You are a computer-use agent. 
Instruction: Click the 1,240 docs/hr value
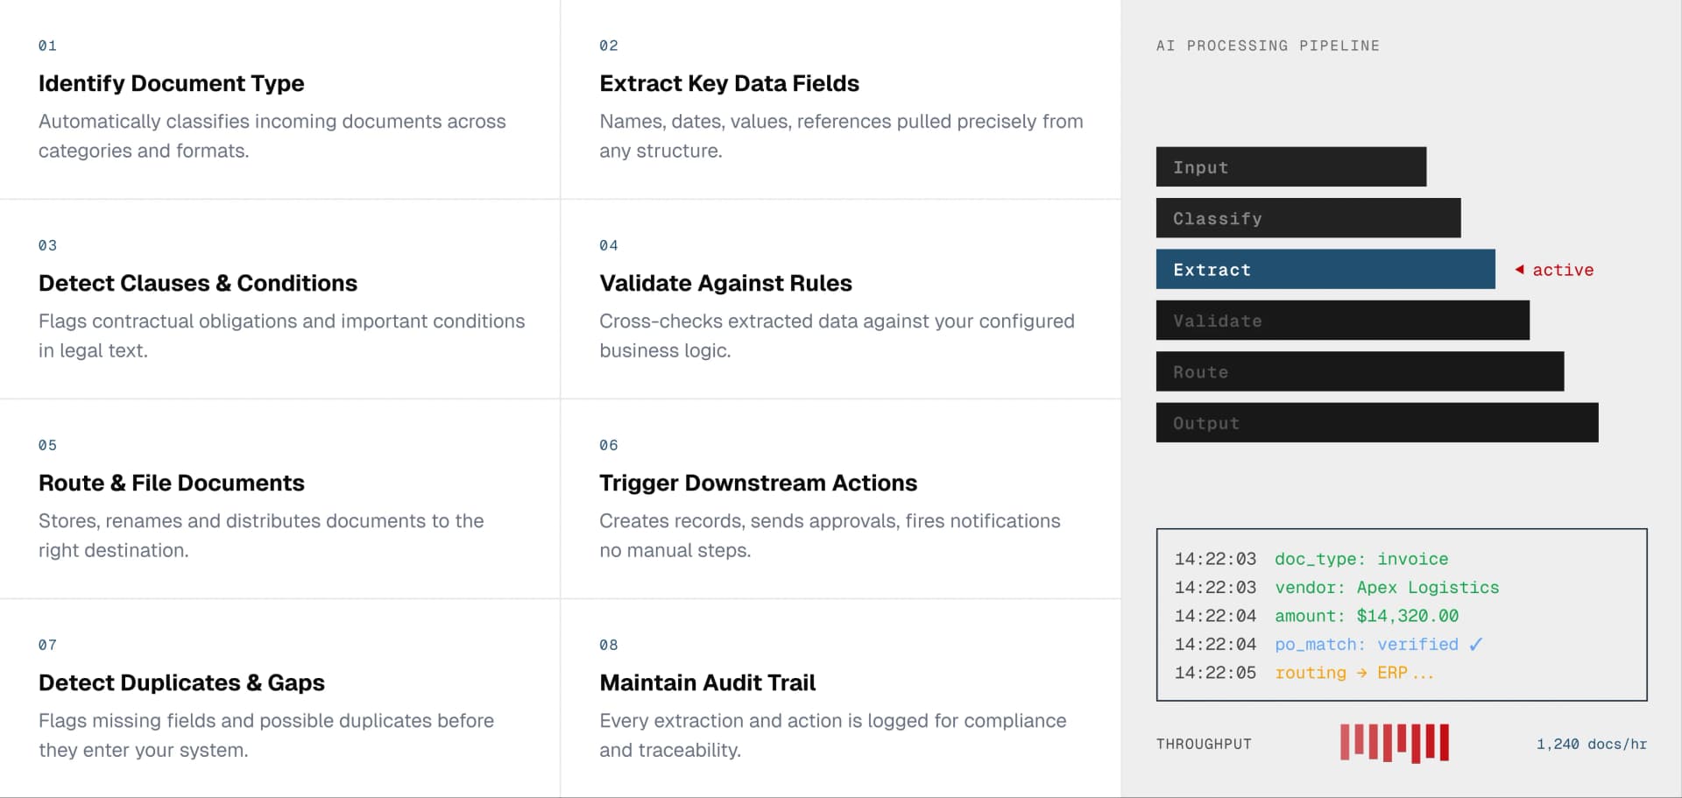(x=1592, y=744)
